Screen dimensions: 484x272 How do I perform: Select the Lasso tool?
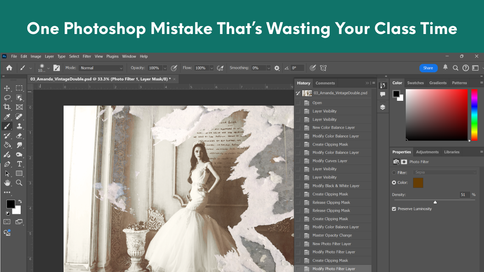[x=8, y=97]
